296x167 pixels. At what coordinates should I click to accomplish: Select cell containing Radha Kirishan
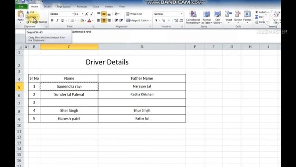[142, 94]
